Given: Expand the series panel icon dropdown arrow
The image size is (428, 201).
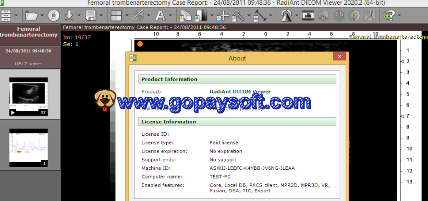Looking at the screenshot, I should pyautogui.click(x=16, y=15).
